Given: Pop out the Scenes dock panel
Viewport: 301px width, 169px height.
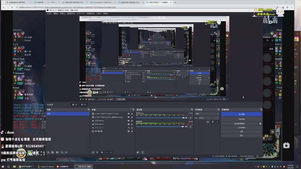Looking at the screenshot, I should 88,110.
